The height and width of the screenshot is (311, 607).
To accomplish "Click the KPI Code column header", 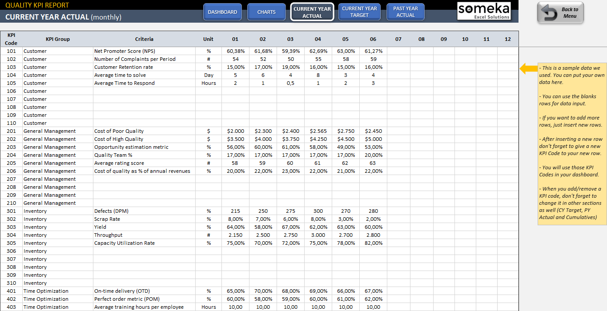I will 11,39.
